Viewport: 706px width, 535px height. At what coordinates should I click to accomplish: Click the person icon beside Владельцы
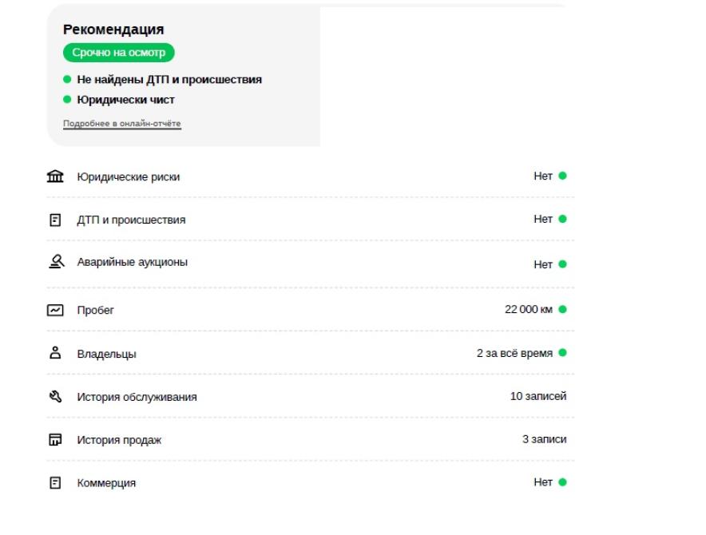(55, 353)
